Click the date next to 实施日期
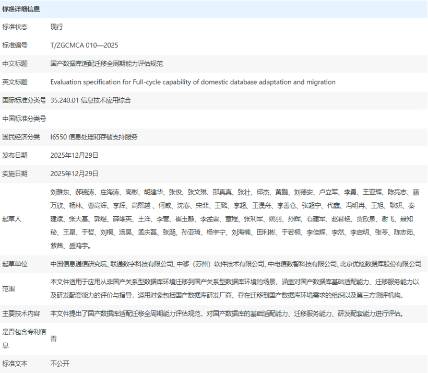 [74, 173]
